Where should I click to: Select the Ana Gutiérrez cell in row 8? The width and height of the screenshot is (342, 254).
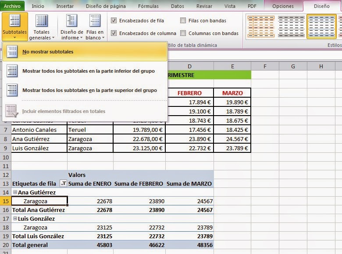click(39, 139)
